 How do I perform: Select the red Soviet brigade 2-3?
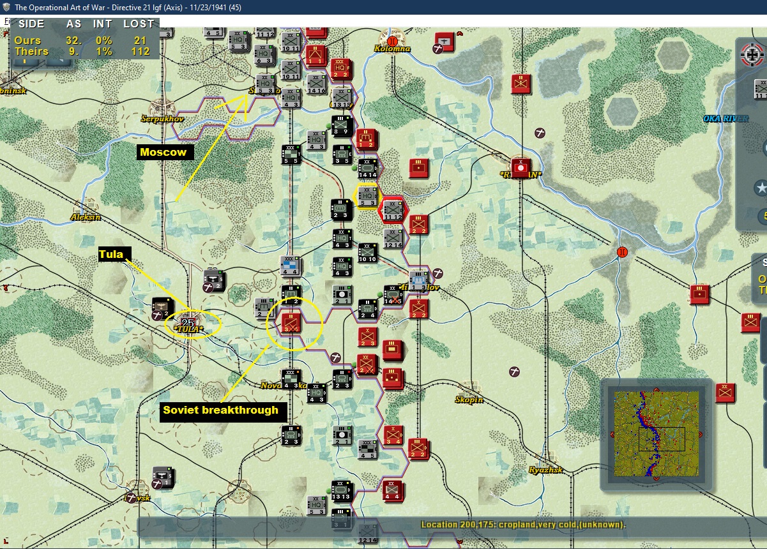(x=367, y=336)
